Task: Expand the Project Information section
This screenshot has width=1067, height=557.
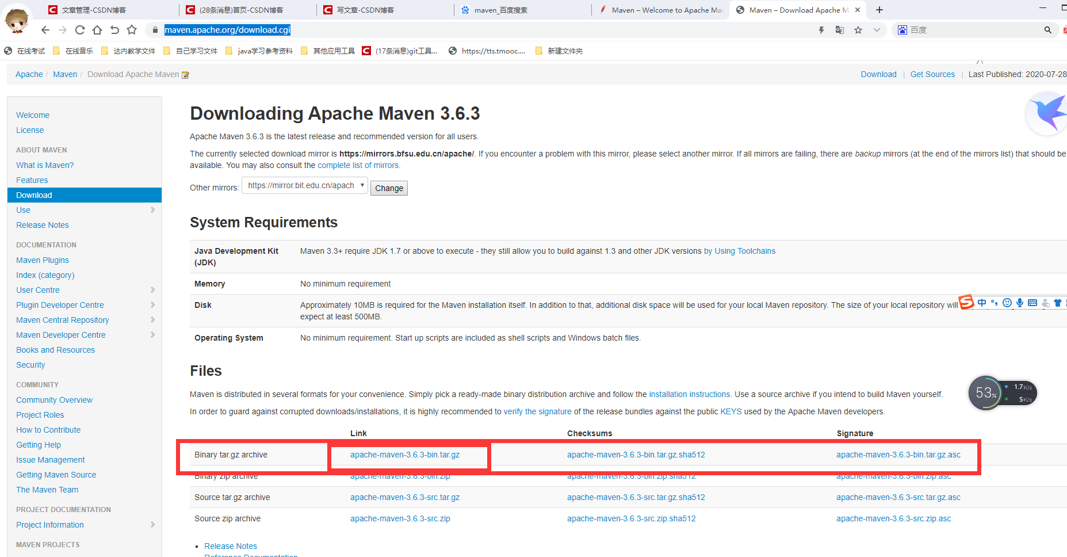Action: (152, 525)
